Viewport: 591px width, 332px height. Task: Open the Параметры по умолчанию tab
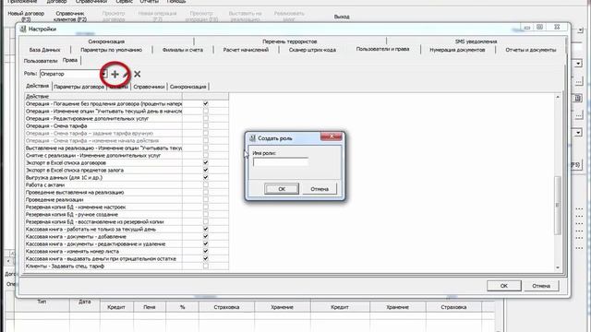111,50
